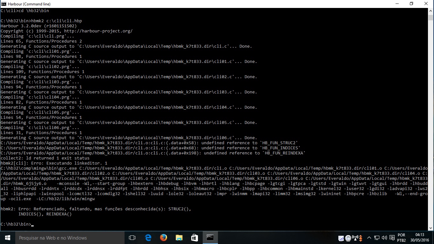Open File Explorer from the taskbar

pos(179,238)
